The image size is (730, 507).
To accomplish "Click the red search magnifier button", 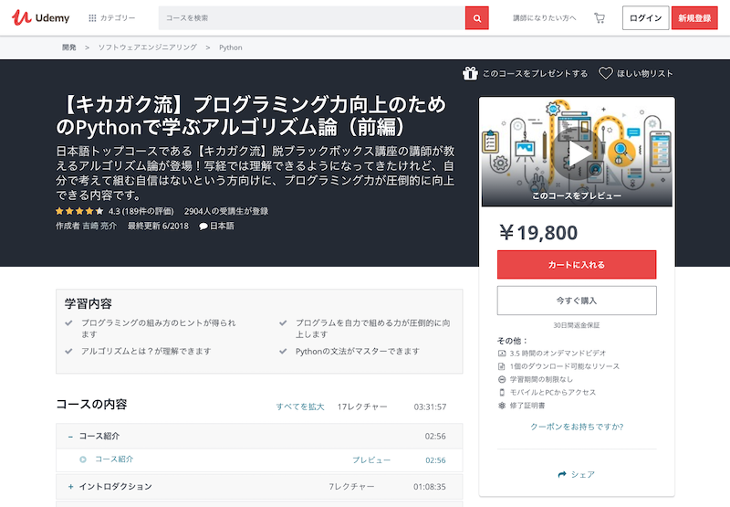I will 476,17.
